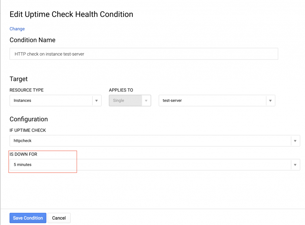Open the Resource Type Instances dropdown
Screen dimensions: 305x225
[55, 101]
